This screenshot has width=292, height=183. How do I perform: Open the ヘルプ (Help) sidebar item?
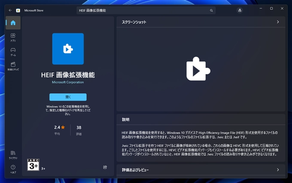[x=13, y=169]
